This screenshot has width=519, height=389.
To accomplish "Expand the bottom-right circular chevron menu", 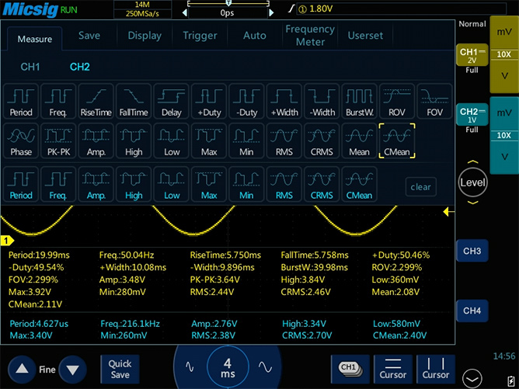I will tap(472, 378).
